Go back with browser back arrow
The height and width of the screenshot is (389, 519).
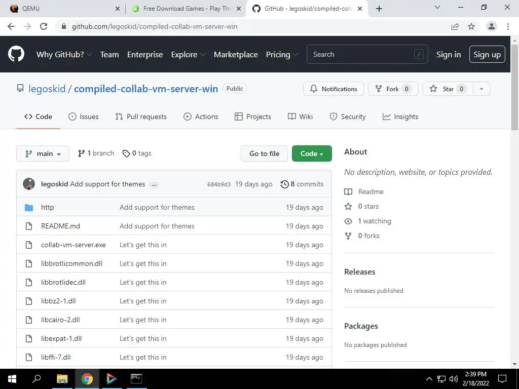[11, 26]
